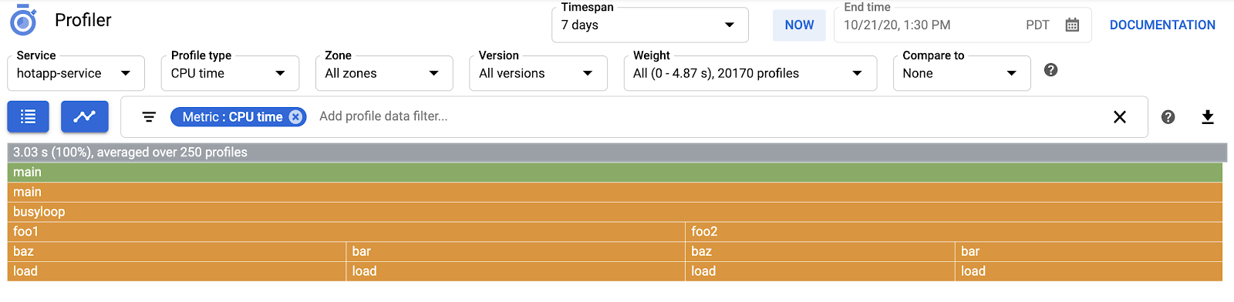Screen dimensions: 1234x302
Task: Open the filter help question mark icon
Action: tap(1168, 116)
